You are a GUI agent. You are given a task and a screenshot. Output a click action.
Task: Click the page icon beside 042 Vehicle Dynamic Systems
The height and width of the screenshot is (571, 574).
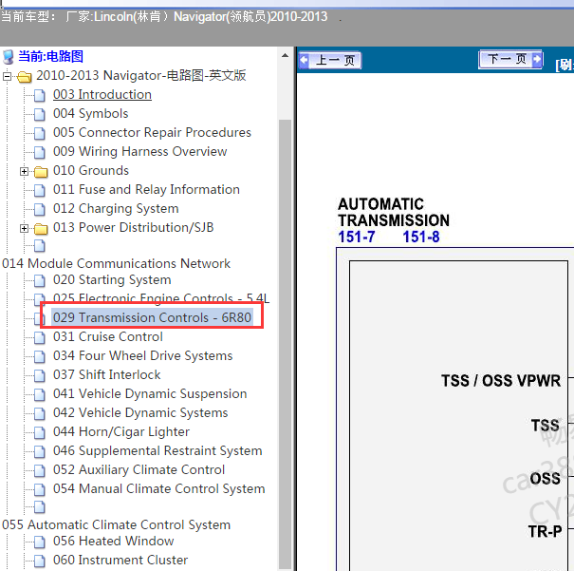[x=40, y=414]
